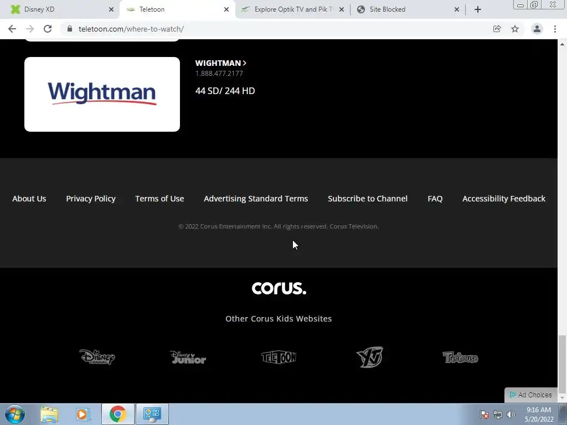Click the volume speaker tray icon
This screenshot has width=567, height=425.
[511, 414]
